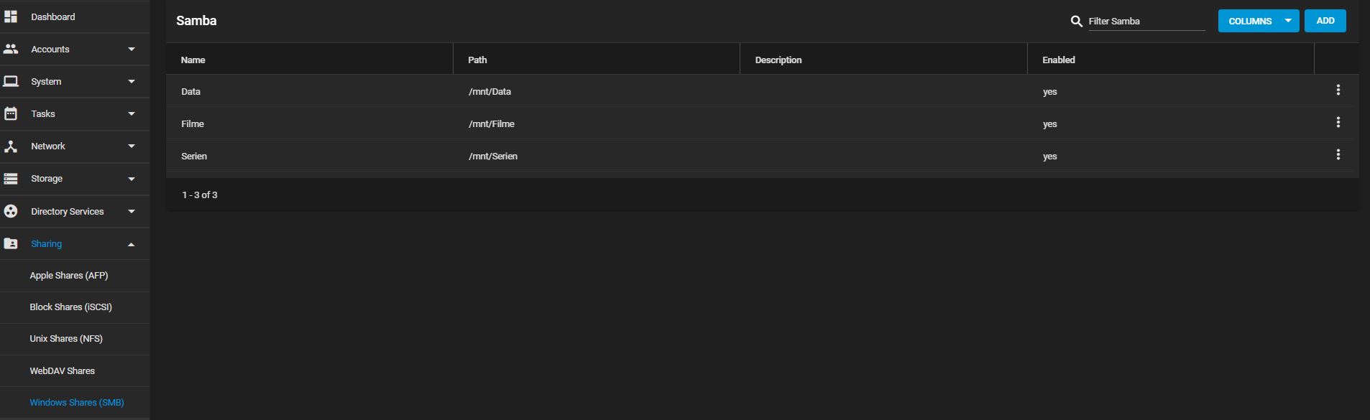The image size is (1370, 420).
Task: Open Block Shares (iSCSI)
Action: pos(71,307)
